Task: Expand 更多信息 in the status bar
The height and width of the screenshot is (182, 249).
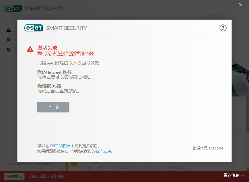Action: click(x=231, y=175)
